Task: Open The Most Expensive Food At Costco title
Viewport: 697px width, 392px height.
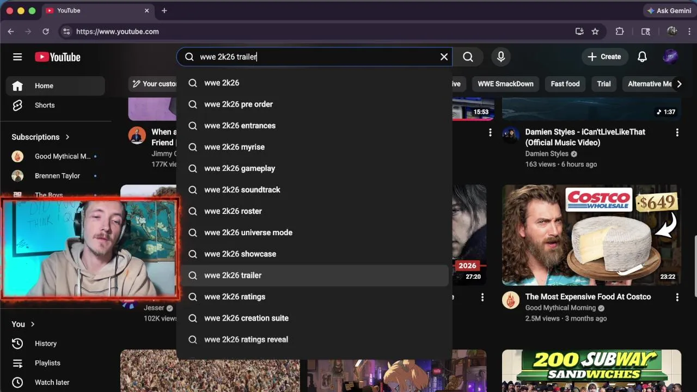Action: point(588,297)
